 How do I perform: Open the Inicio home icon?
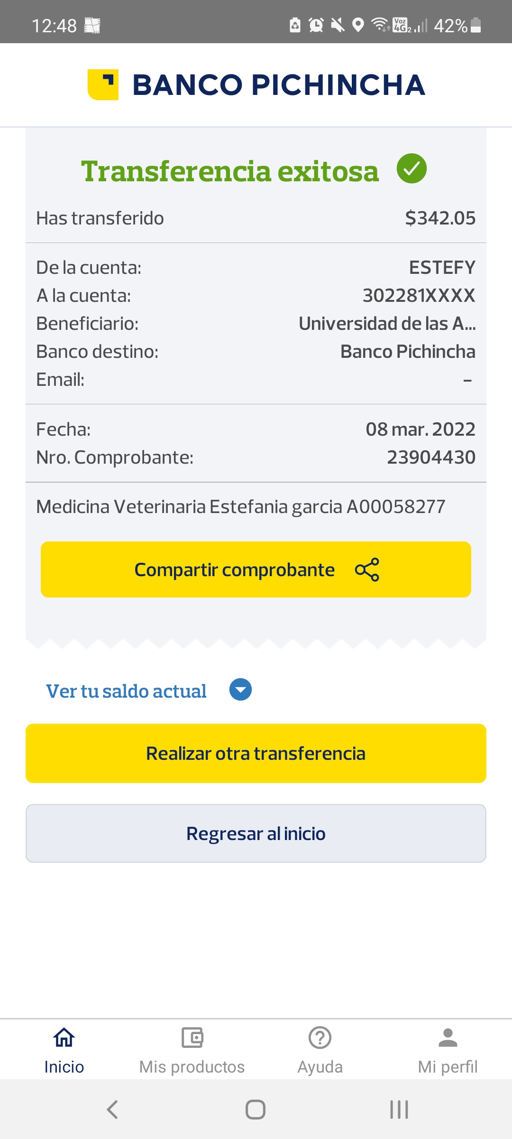tap(64, 1037)
